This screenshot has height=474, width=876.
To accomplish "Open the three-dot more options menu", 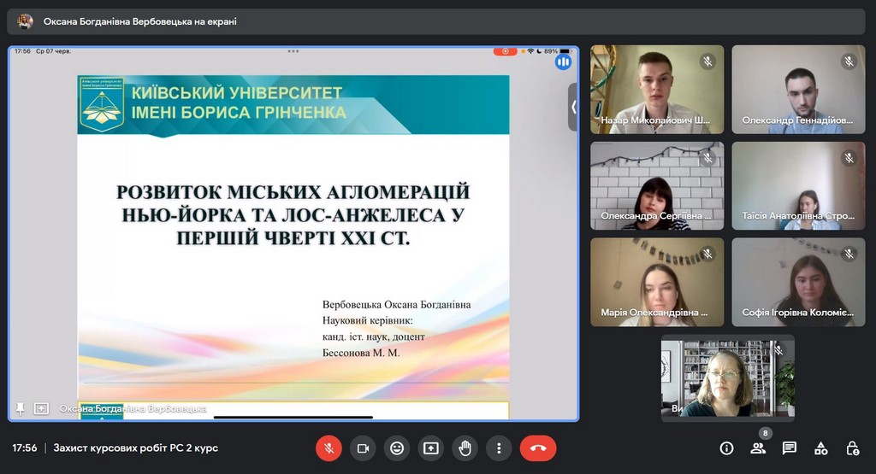I will (499, 448).
